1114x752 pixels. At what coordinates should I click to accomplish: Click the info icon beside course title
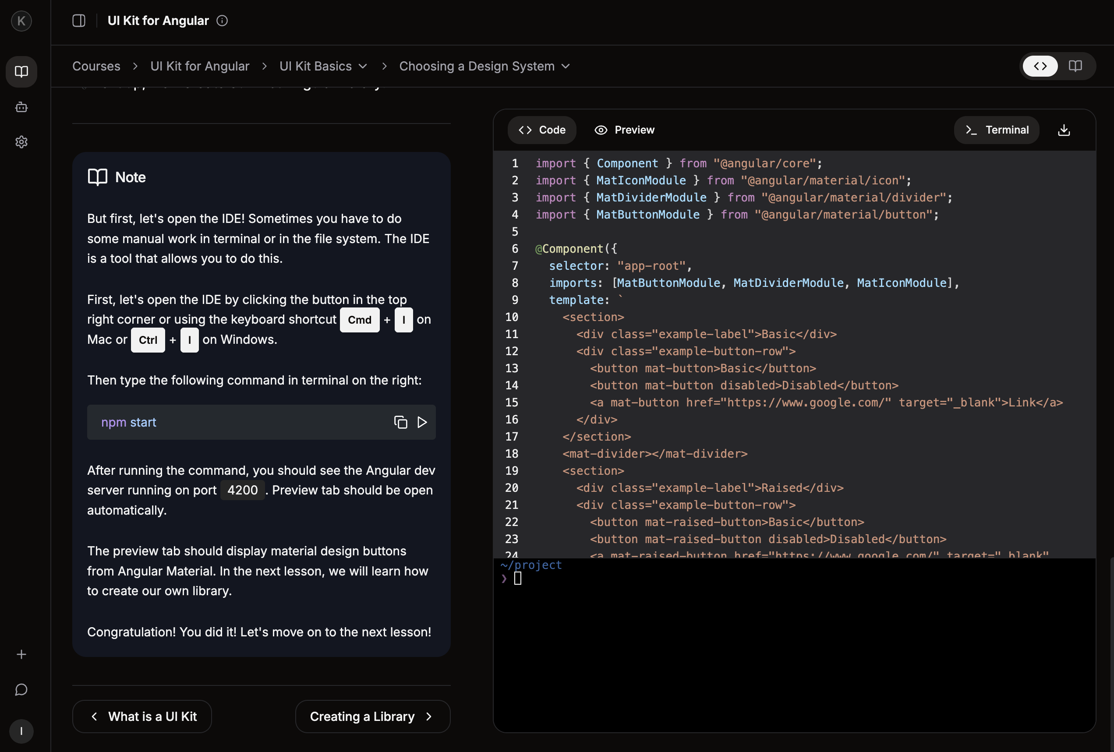pyautogui.click(x=222, y=21)
